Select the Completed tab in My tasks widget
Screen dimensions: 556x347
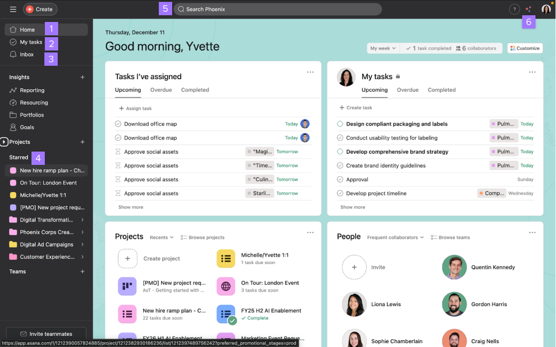pyautogui.click(x=442, y=90)
